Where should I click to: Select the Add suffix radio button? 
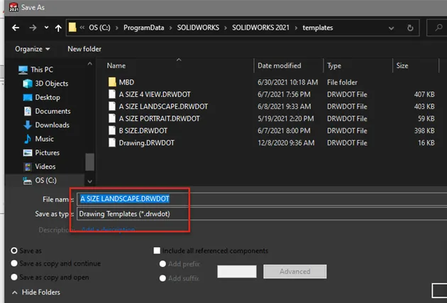click(162, 278)
